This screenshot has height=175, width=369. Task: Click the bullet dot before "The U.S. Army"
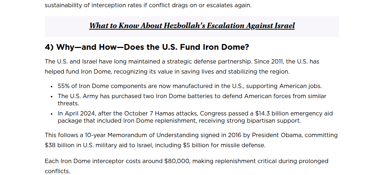(x=52, y=97)
